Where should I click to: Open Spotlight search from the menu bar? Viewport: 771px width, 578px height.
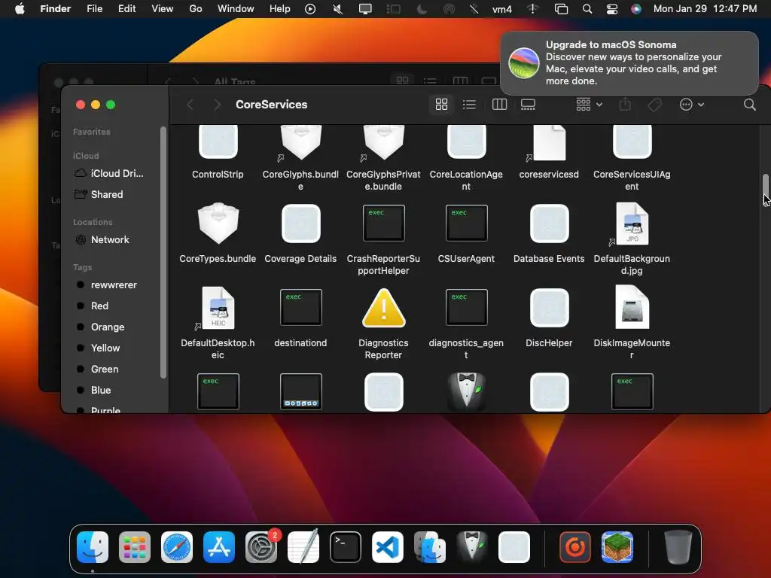click(x=587, y=9)
